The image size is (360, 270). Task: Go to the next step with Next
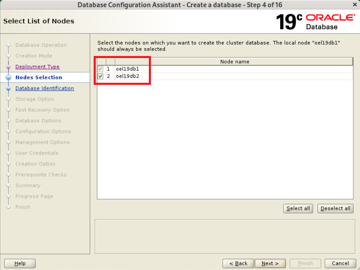point(270,263)
